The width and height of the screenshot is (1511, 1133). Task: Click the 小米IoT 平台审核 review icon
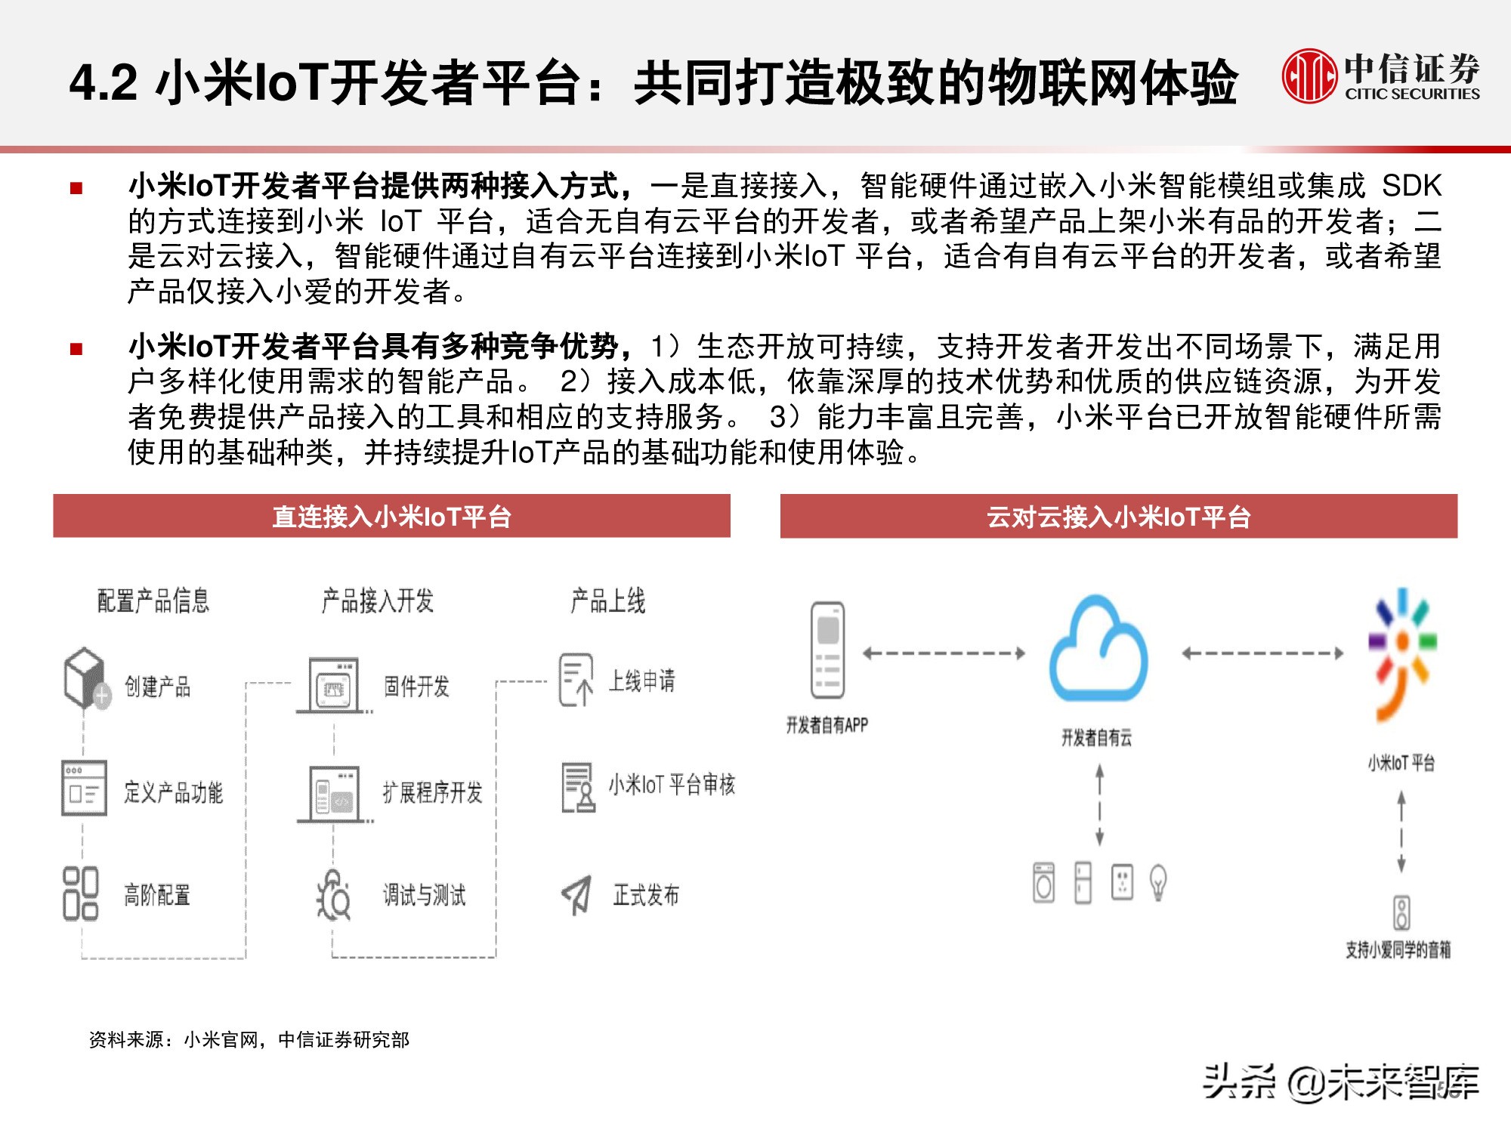click(578, 787)
